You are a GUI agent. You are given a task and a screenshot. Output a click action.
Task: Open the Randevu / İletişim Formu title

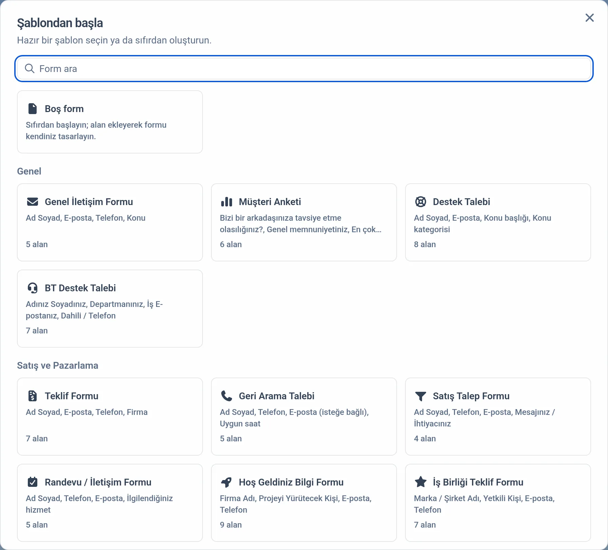98,482
